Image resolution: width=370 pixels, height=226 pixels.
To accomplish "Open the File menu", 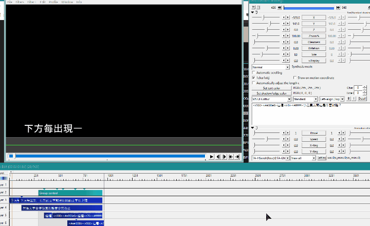I will pos(10,2).
